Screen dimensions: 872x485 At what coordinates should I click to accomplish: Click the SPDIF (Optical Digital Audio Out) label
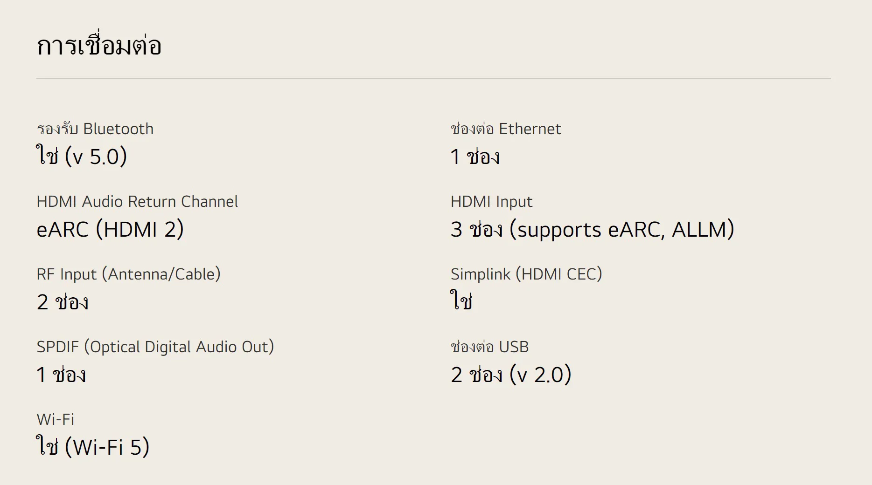click(x=155, y=347)
